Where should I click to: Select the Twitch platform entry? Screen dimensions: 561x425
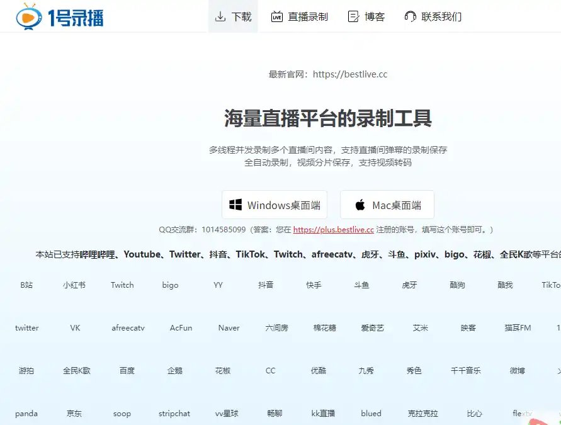122,285
